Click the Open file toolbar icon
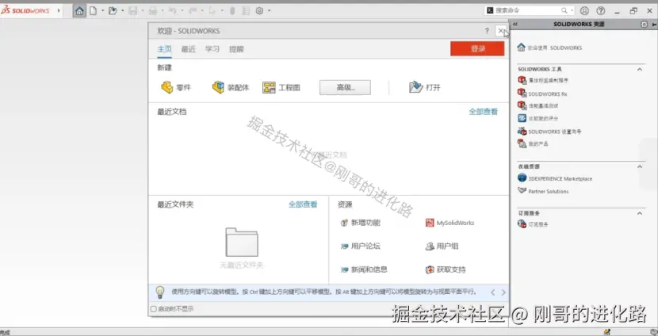 coord(113,11)
